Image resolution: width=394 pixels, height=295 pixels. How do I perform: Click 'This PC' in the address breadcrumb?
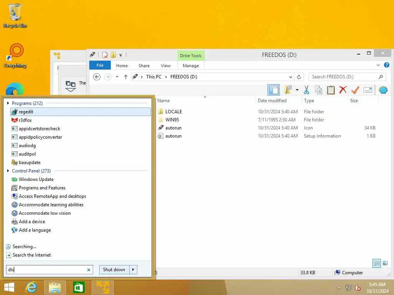click(x=154, y=77)
